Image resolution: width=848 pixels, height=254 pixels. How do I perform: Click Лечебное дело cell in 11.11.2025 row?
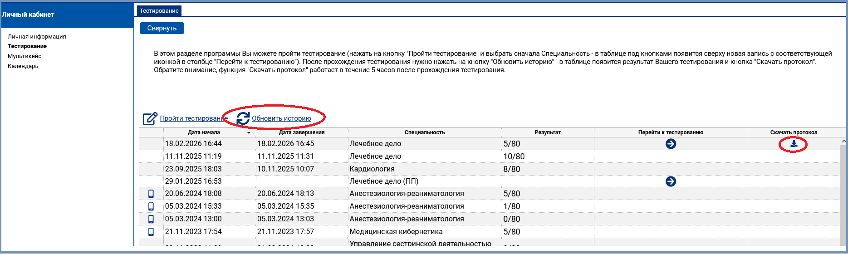click(425, 156)
